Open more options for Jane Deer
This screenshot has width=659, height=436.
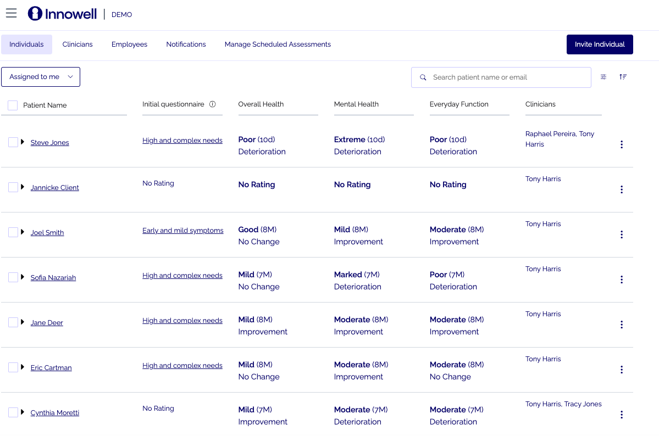[x=622, y=325]
